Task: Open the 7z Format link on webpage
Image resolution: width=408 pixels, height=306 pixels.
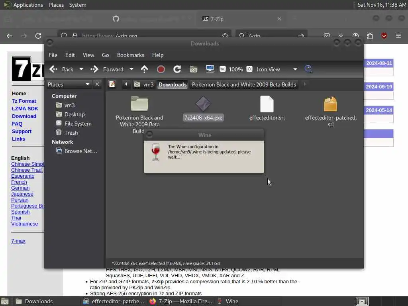Action: [x=24, y=101]
